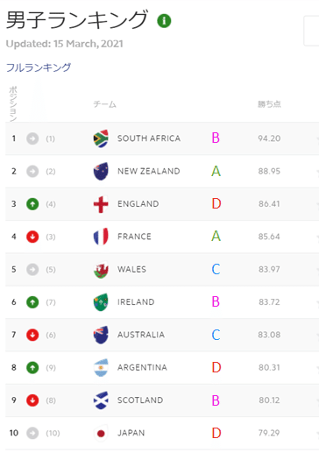This screenshot has width=319, height=453.
Task: Click the Argentina flag icon
Action: coord(101,367)
